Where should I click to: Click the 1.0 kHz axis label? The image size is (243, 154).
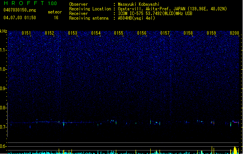3,69
